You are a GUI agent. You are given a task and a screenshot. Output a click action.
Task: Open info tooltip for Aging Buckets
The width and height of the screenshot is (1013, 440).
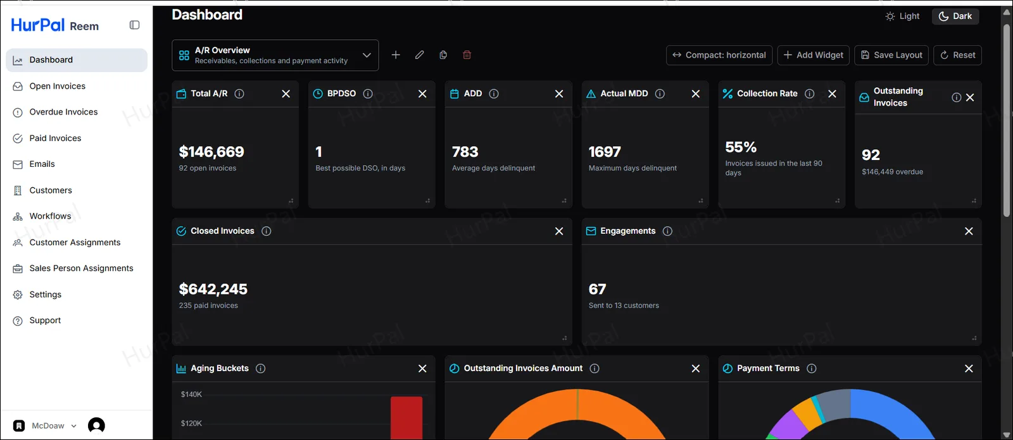pos(260,369)
